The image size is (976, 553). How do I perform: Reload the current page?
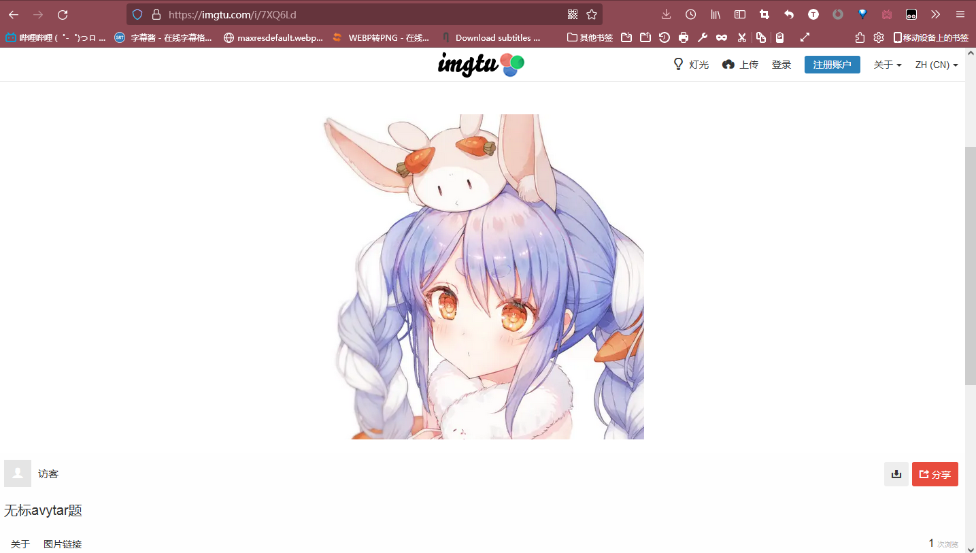click(x=63, y=14)
